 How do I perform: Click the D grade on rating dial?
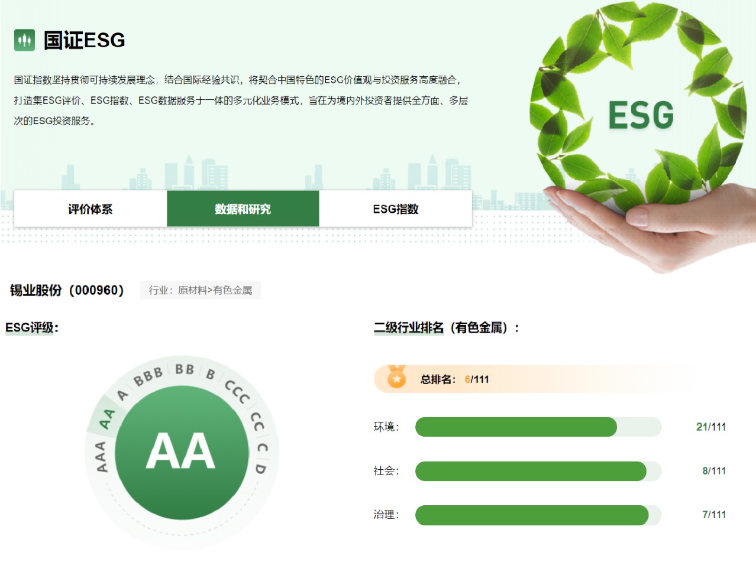(260, 469)
